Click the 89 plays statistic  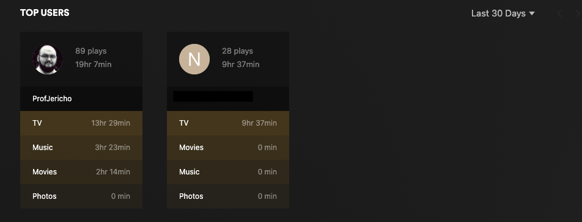(x=91, y=51)
